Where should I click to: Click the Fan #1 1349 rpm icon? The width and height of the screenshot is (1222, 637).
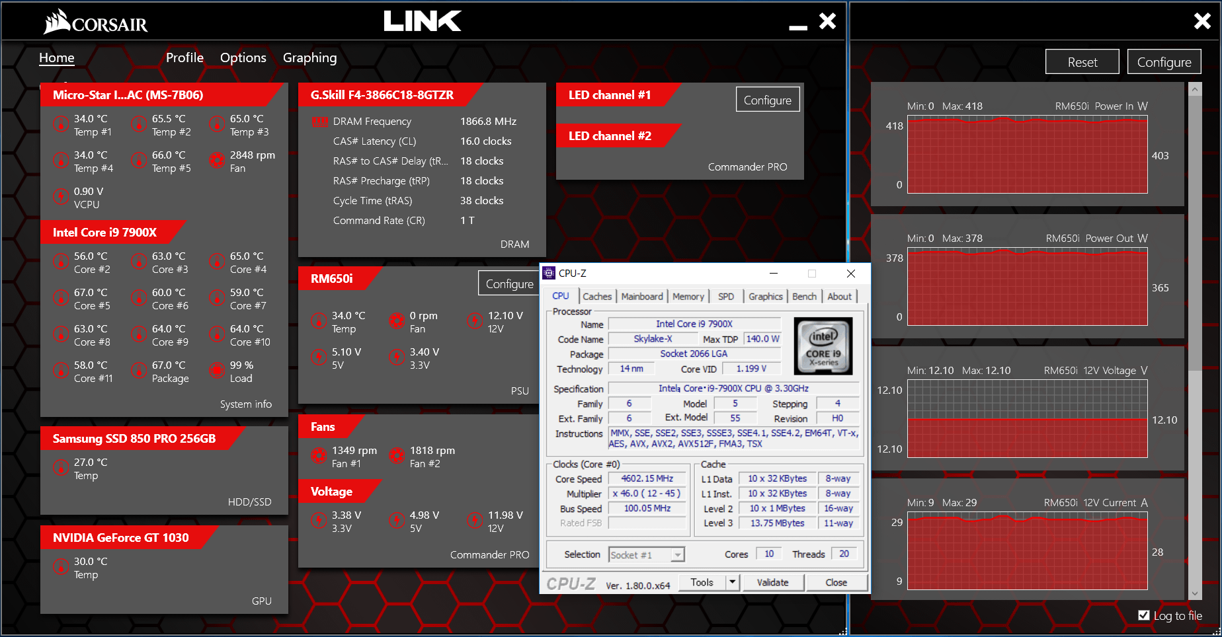[319, 455]
